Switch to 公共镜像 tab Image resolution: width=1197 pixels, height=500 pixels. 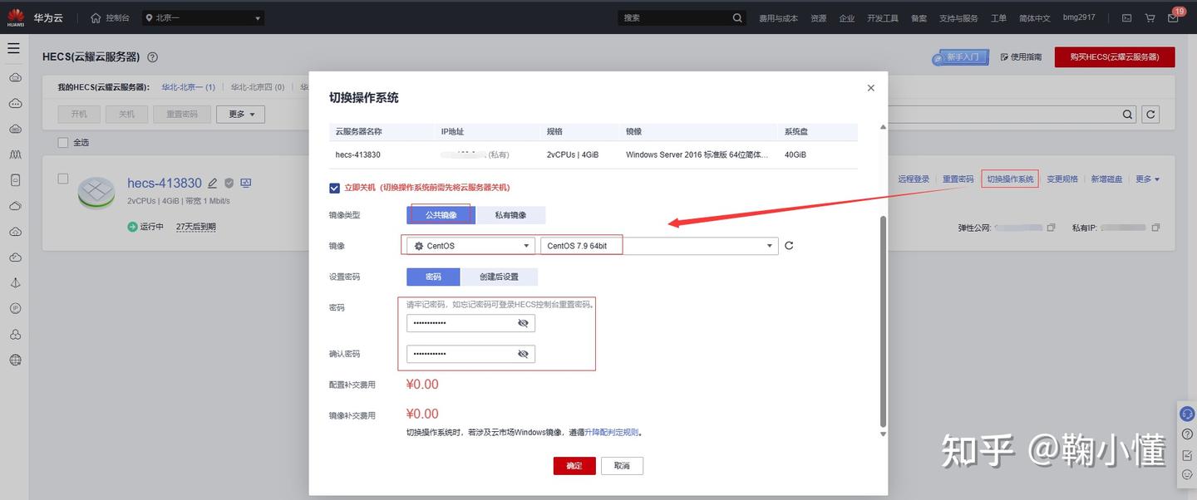pyautogui.click(x=441, y=215)
